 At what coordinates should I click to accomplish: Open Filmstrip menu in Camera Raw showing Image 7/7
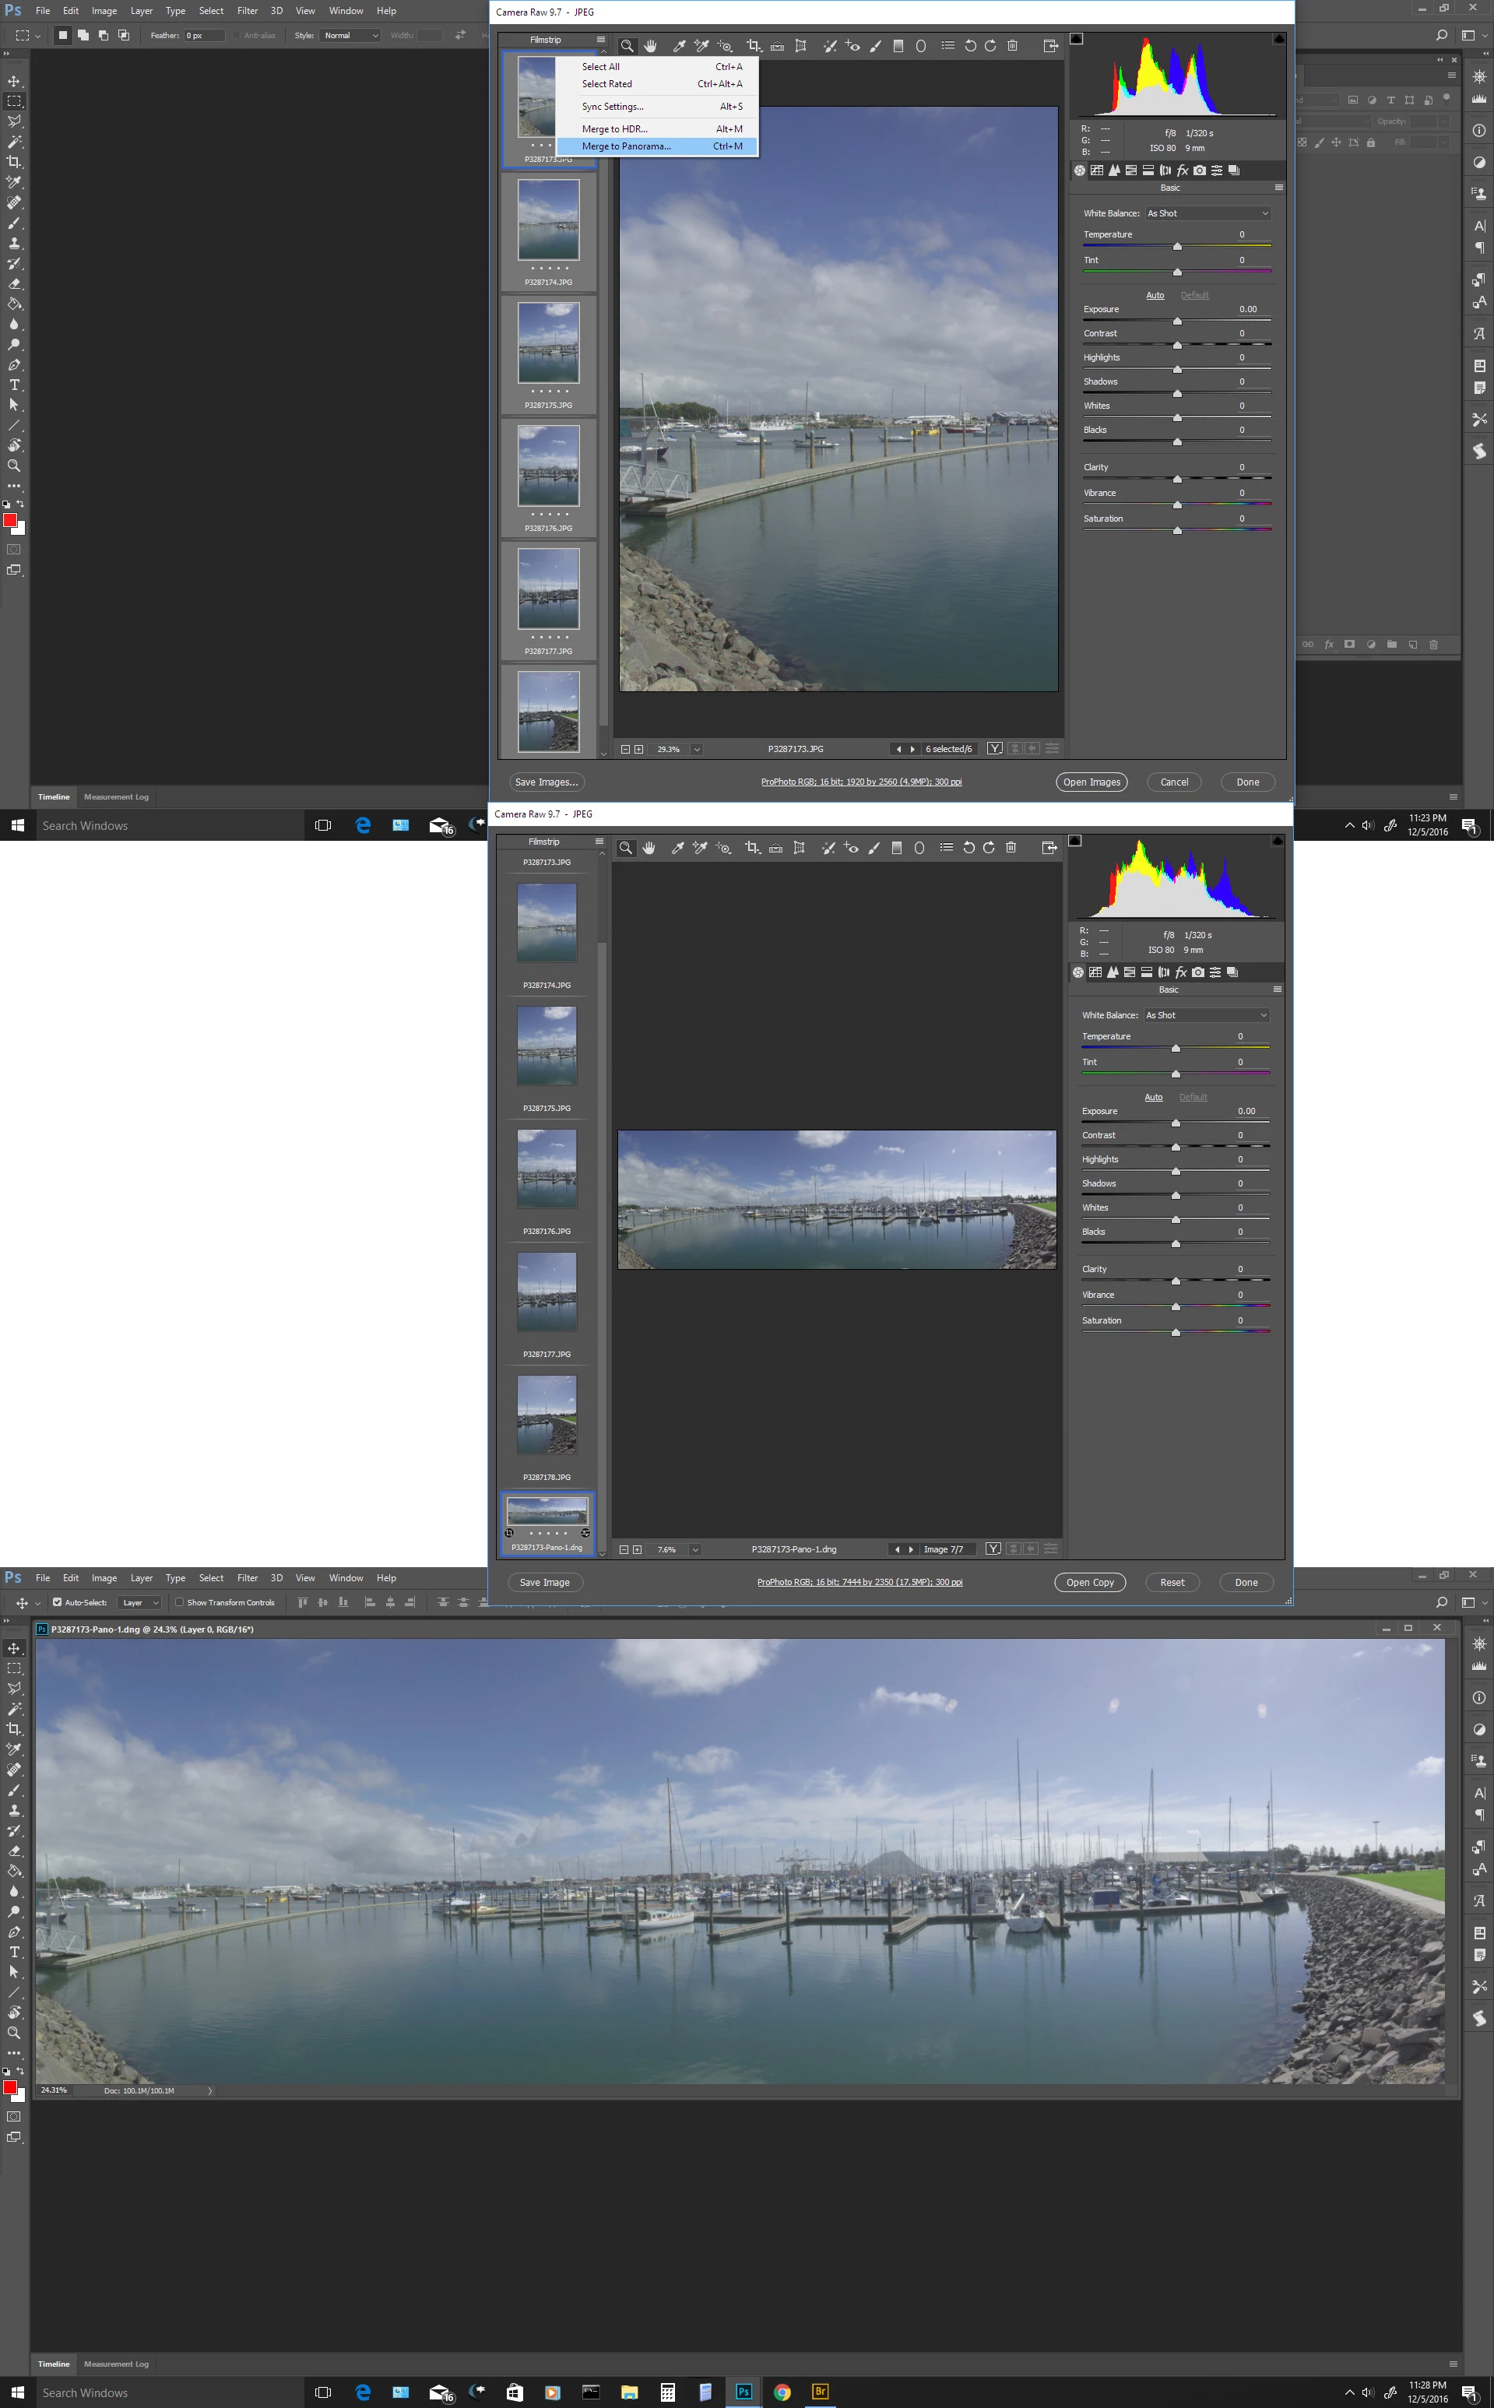click(599, 842)
